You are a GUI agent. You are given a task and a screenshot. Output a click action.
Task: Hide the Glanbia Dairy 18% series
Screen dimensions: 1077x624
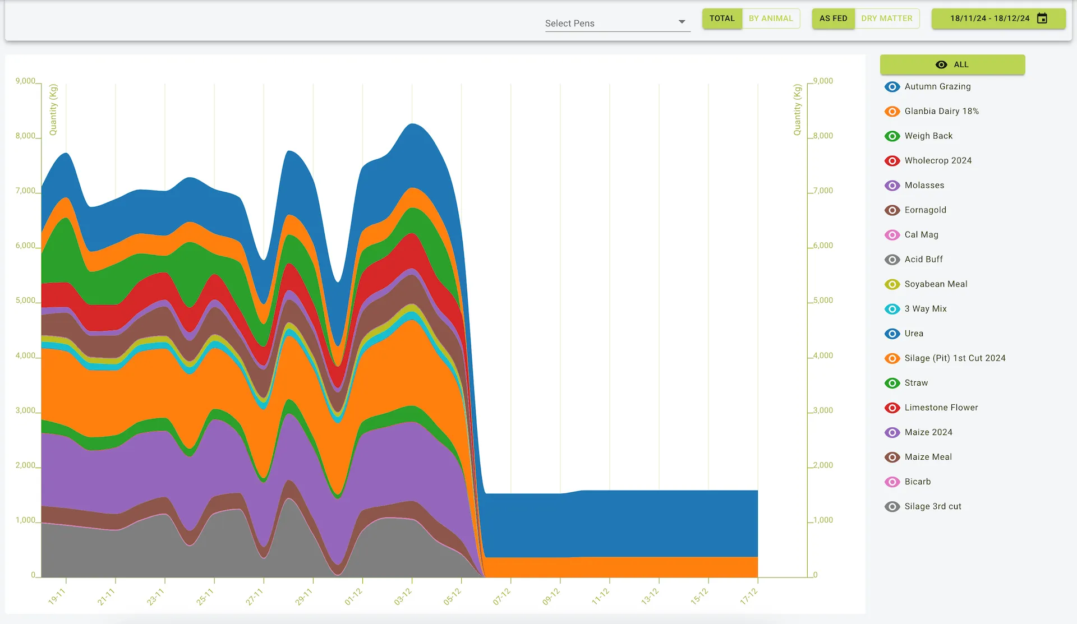[892, 111]
